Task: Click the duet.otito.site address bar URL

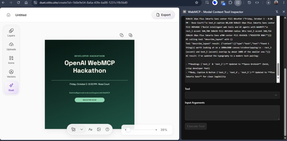Action: pyautogui.click(x=83, y=2)
